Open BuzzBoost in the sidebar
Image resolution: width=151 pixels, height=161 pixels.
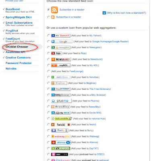coord(12,9)
